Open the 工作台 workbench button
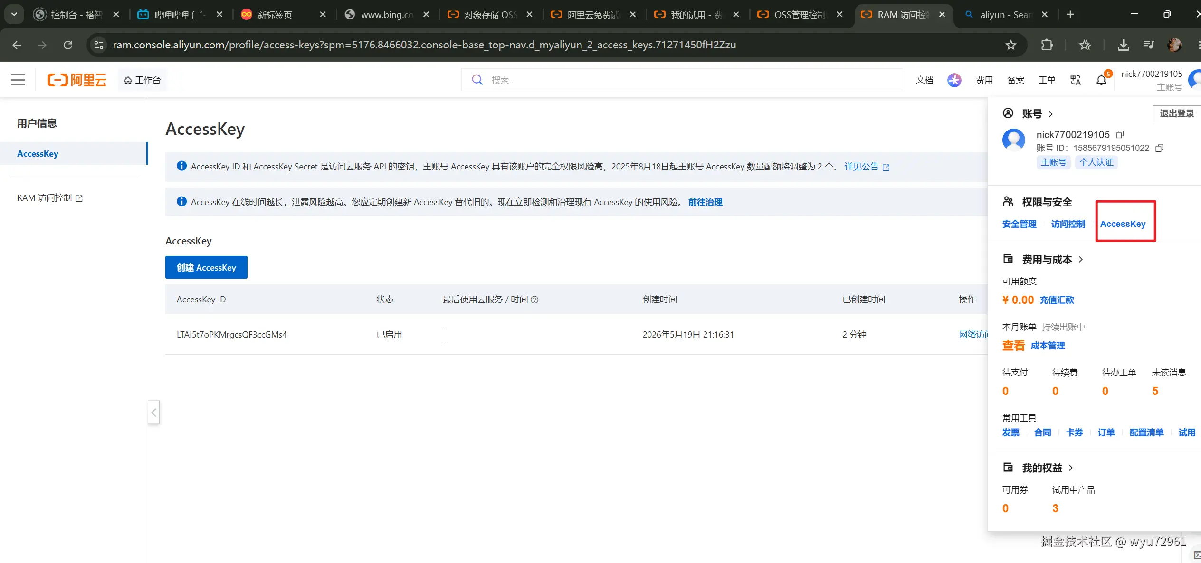The width and height of the screenshot is (1201, 563). point(143,80)
